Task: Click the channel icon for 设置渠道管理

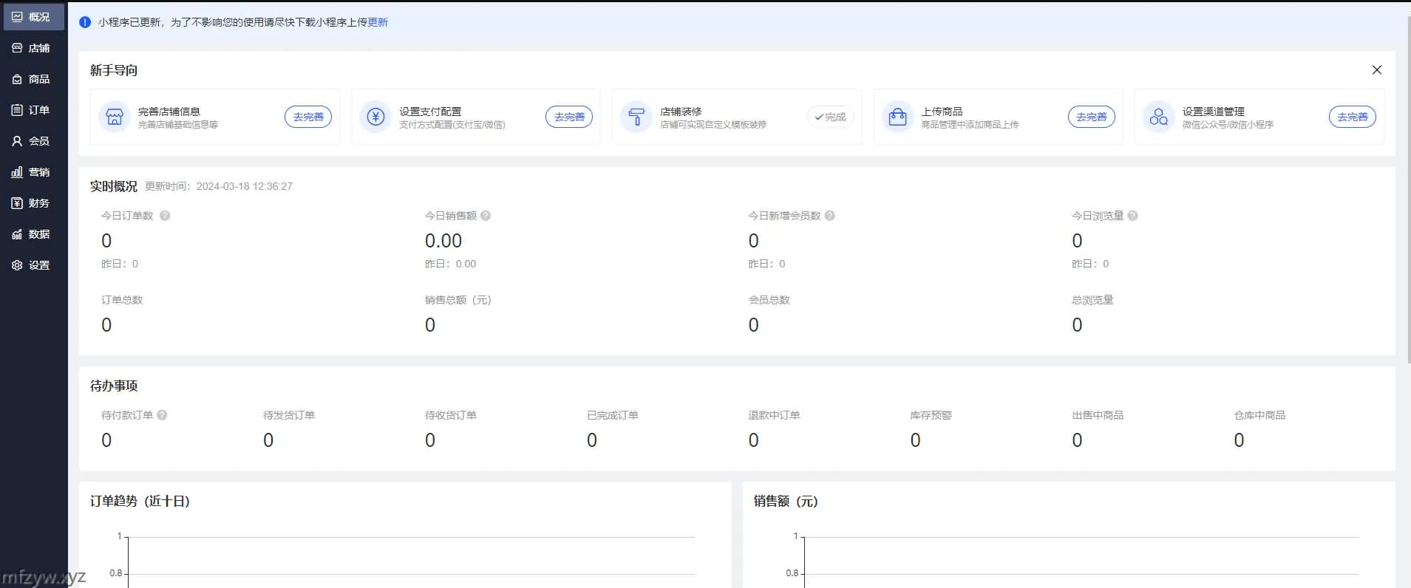Action: click(x=1158, y=117)
